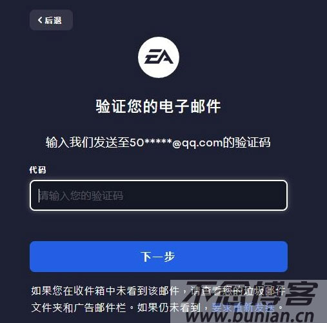Click the 文件夹和广告邮件栏 help text line

79,308
